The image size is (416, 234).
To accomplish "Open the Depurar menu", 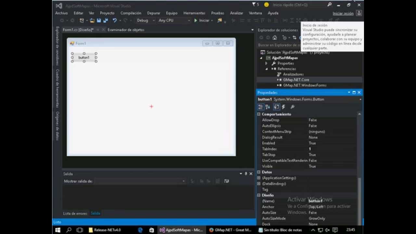I will tap(154, 13).
